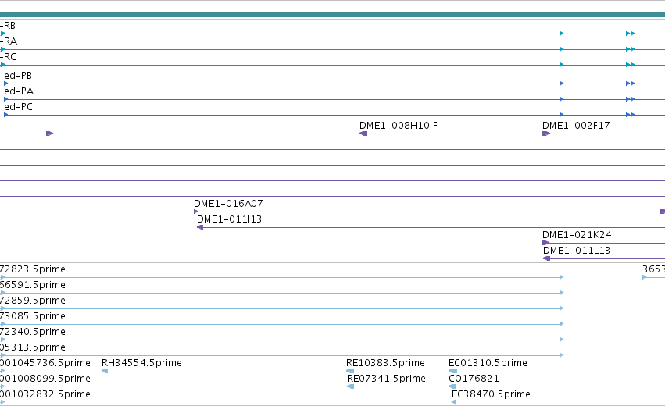Select DME1-016A07 feature start arrow

196,212
